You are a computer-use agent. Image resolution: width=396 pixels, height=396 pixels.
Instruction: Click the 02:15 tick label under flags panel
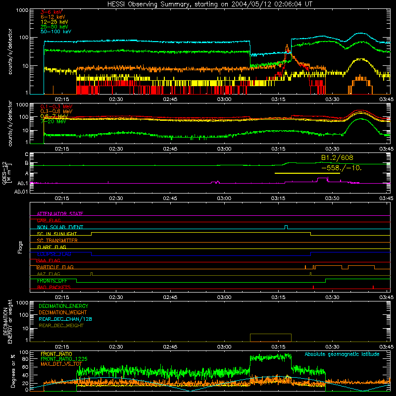click(x=62, y=297)
